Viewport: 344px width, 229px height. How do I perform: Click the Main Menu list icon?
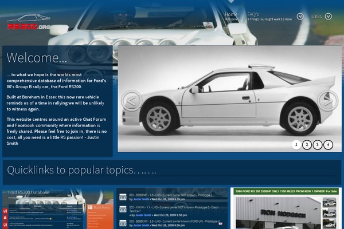click(x=90, y=207)
